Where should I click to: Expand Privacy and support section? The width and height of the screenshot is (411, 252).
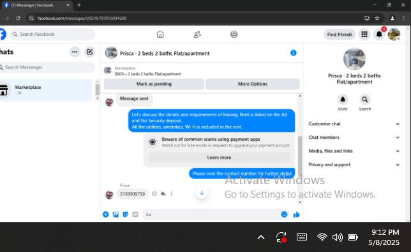(354, 165)
